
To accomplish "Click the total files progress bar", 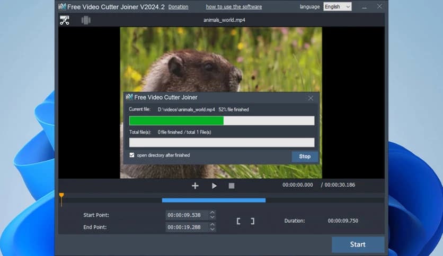I will pos(221,142).
